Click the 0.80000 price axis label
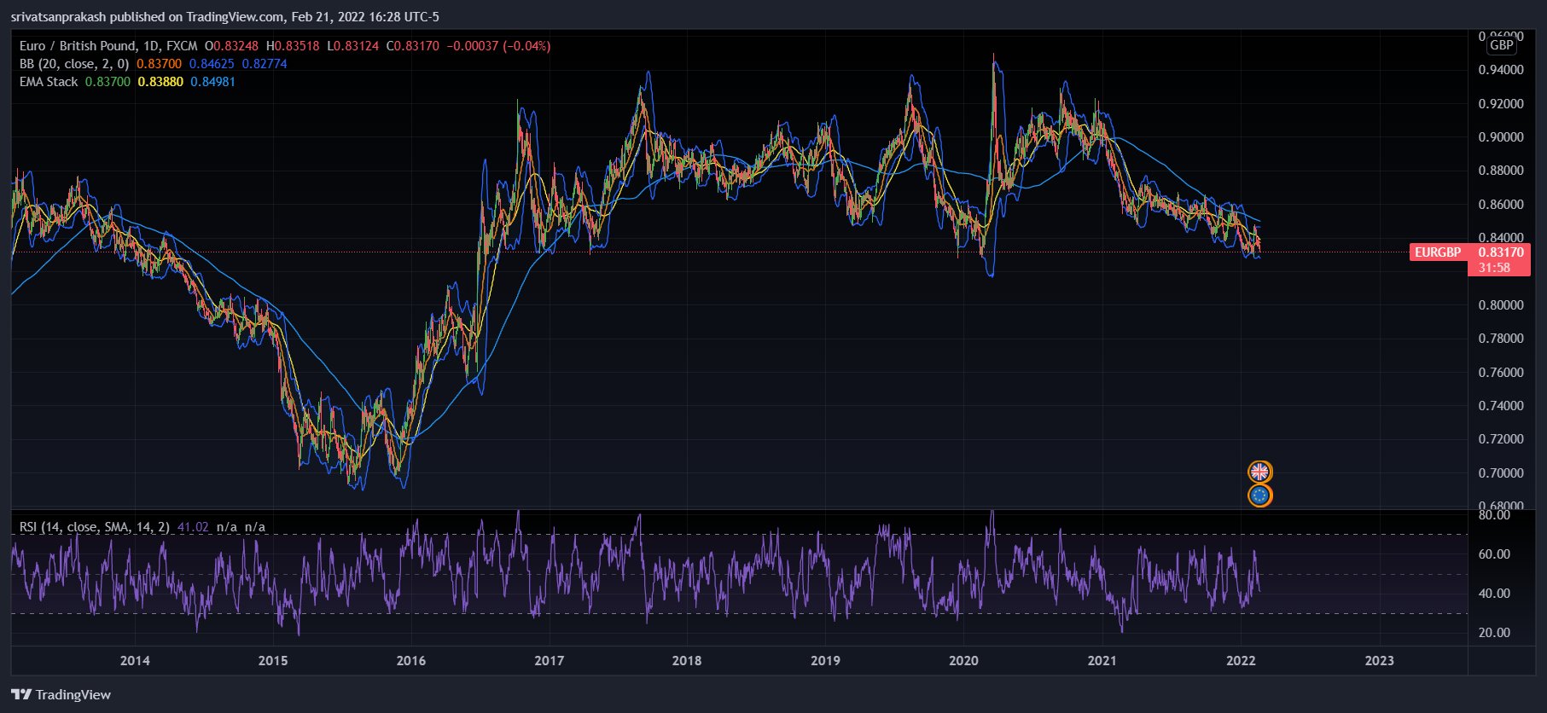 (x=1501, y=305)
